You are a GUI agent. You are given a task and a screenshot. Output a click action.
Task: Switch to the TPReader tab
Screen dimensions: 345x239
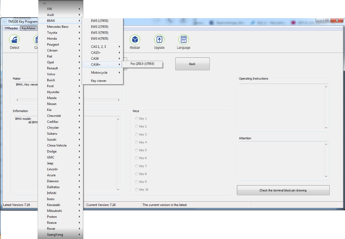coord(11,28)
